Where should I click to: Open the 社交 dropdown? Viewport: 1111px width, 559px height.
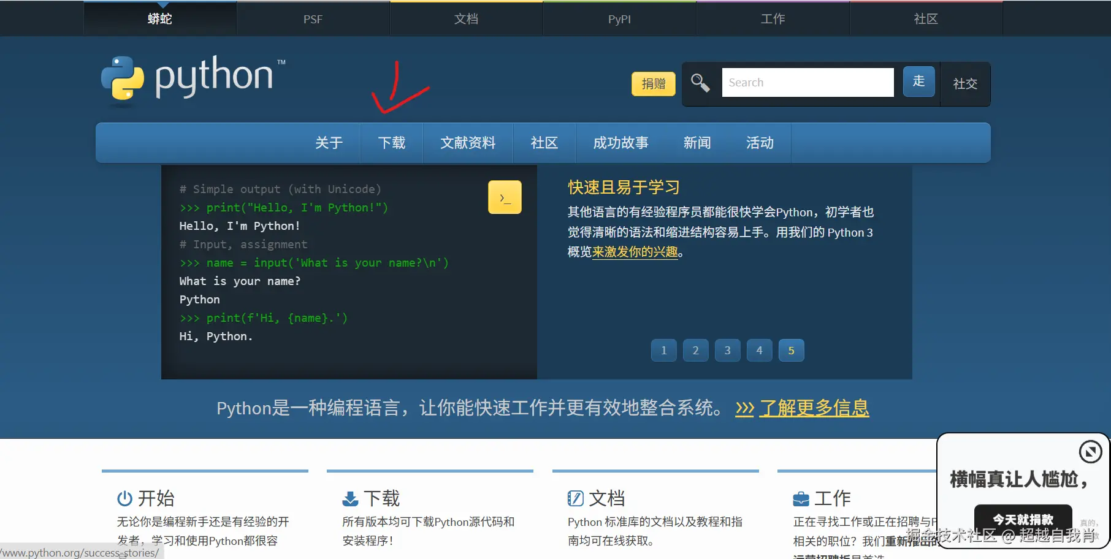coord(965,84)
